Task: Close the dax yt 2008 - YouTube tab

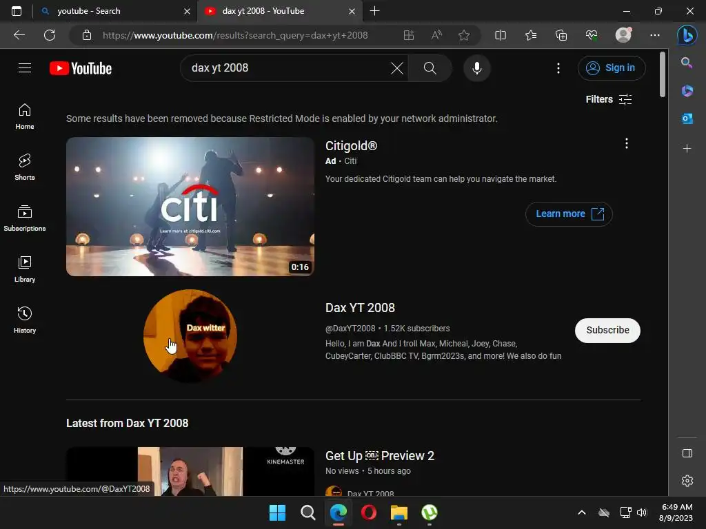Action: click(x=352, y=11)
